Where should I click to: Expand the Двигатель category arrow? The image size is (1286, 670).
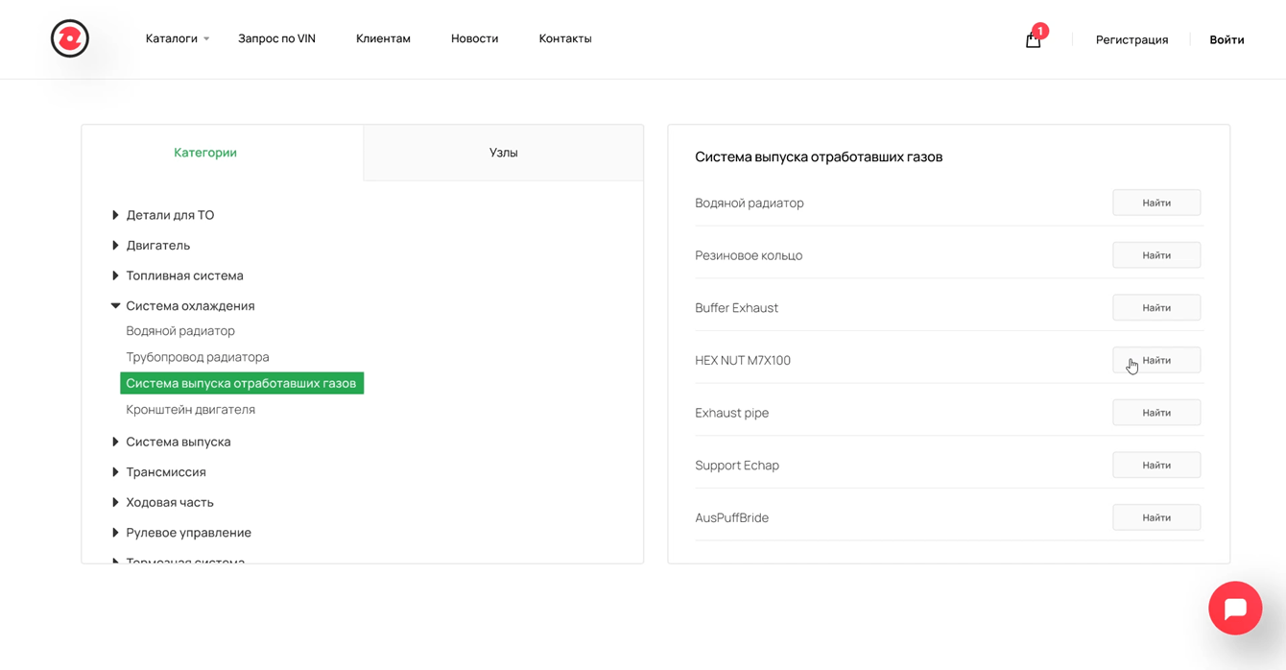pyautogui.click(x=115, y=246)
